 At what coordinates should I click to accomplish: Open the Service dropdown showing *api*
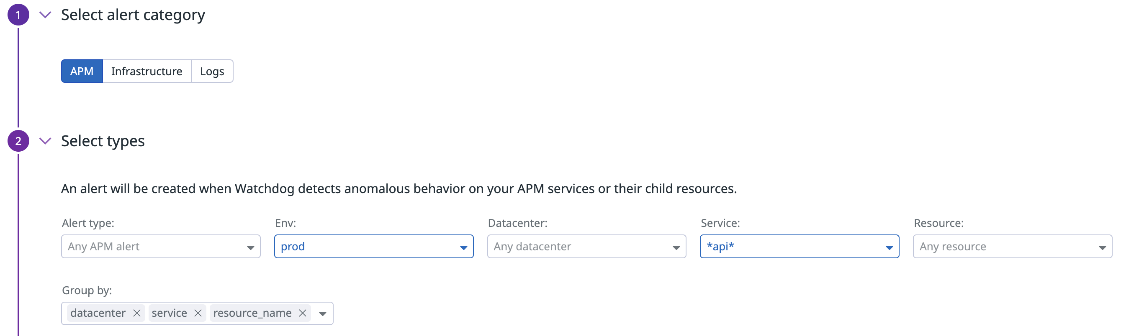tap(799, 247)
